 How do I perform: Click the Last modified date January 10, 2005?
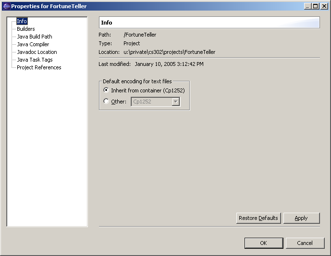coord(169,64)
